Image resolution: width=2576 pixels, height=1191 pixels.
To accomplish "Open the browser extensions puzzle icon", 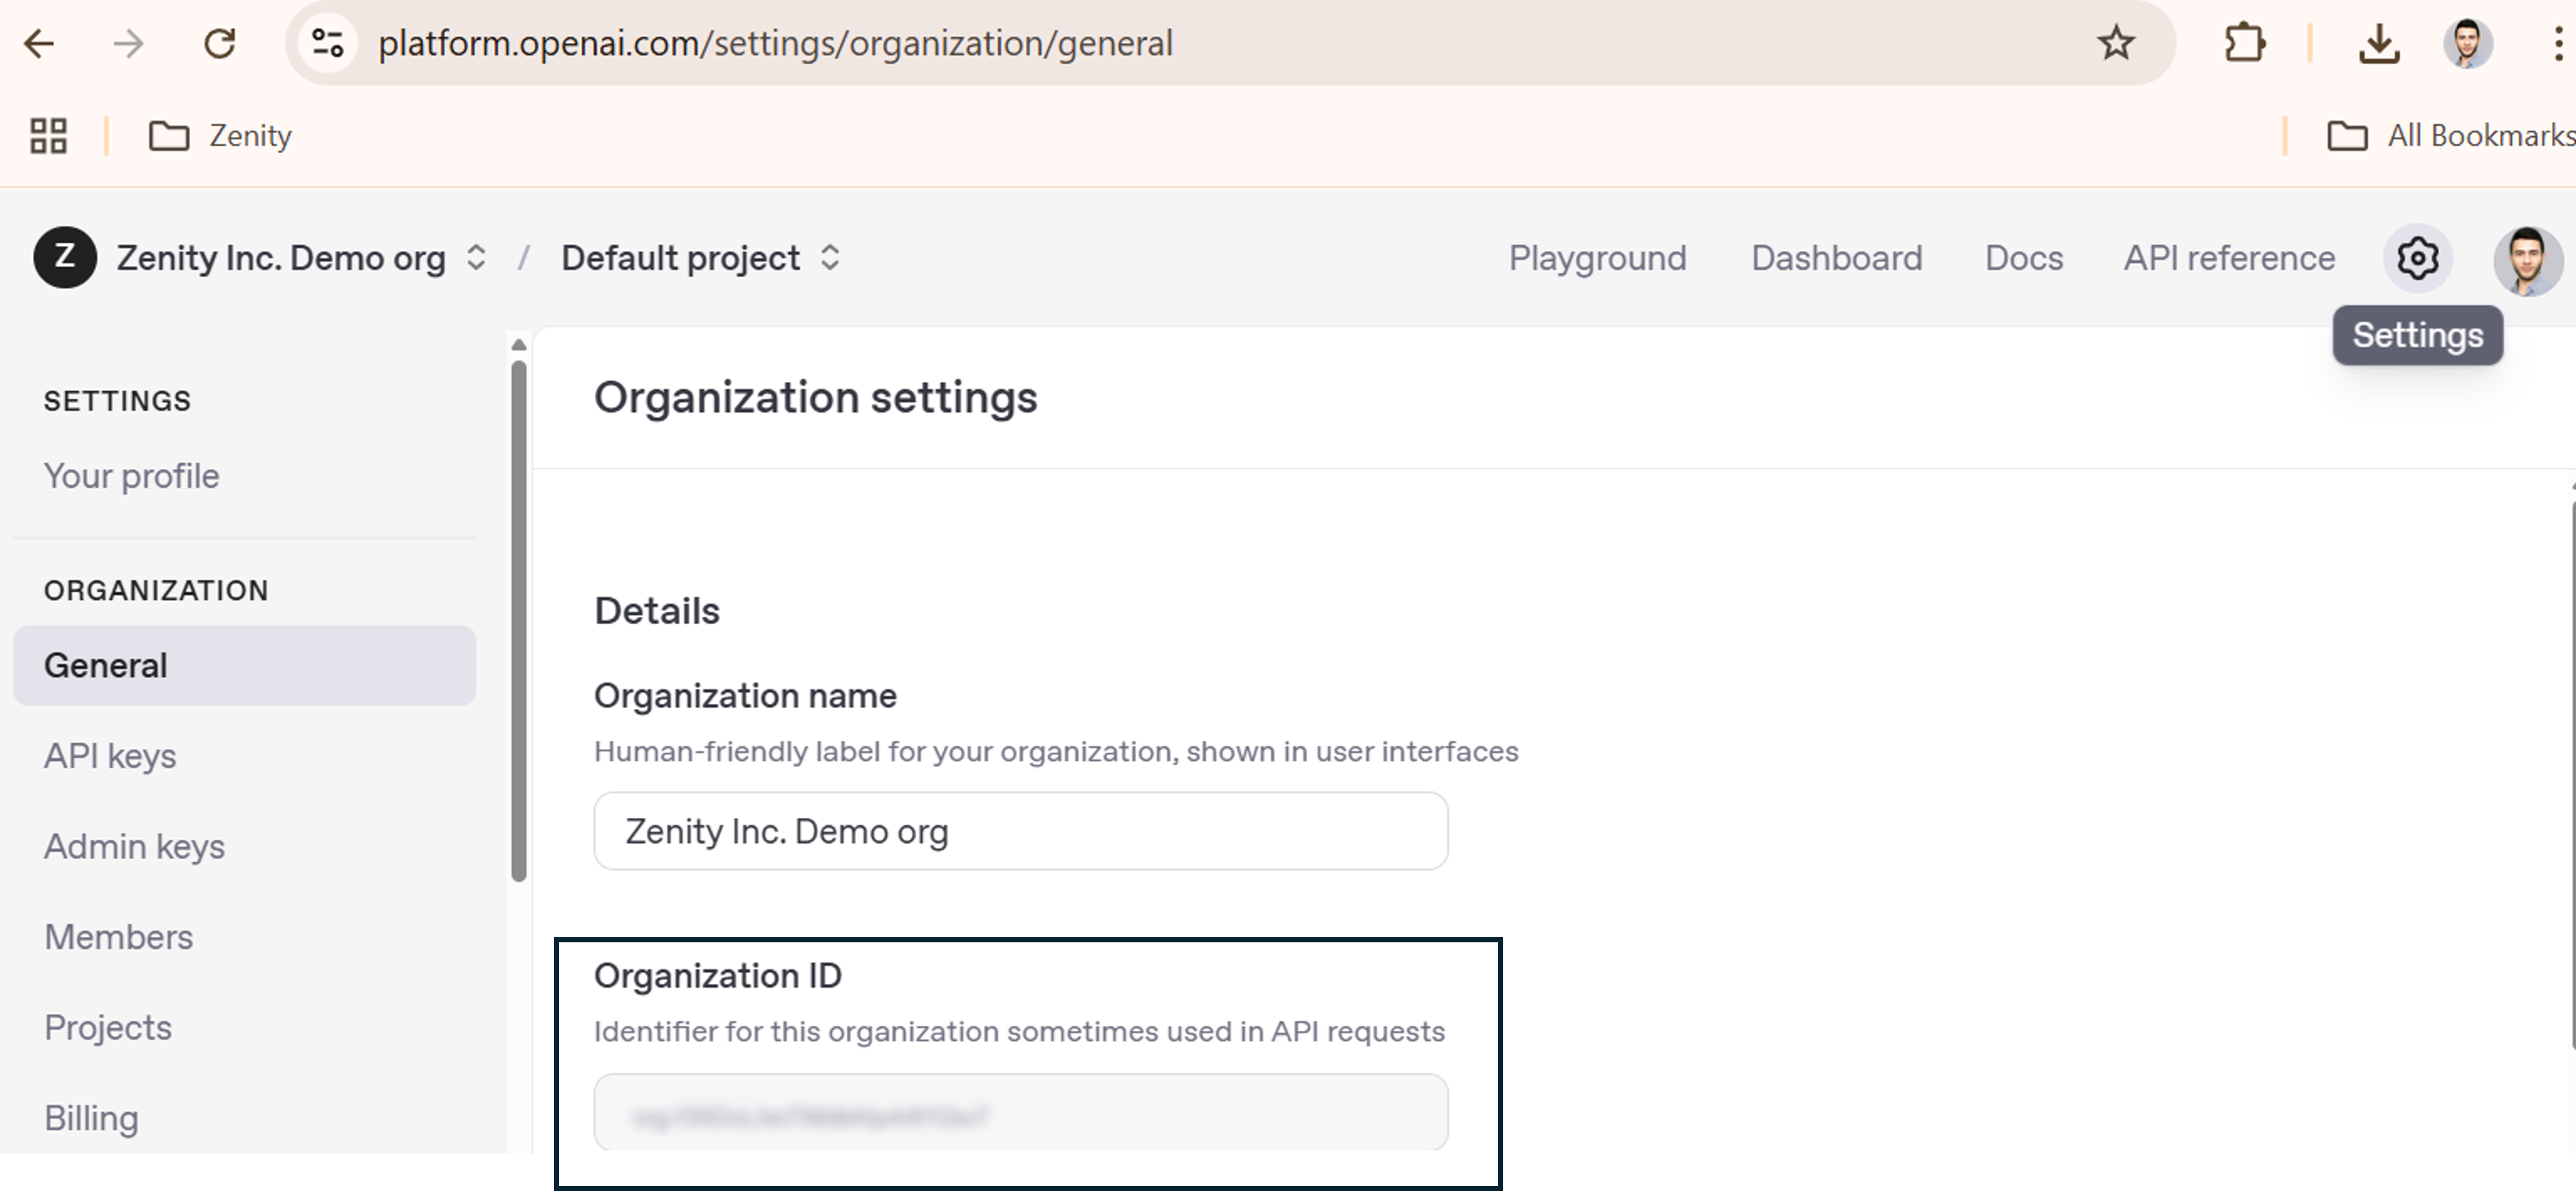I will coord(2244,43).
